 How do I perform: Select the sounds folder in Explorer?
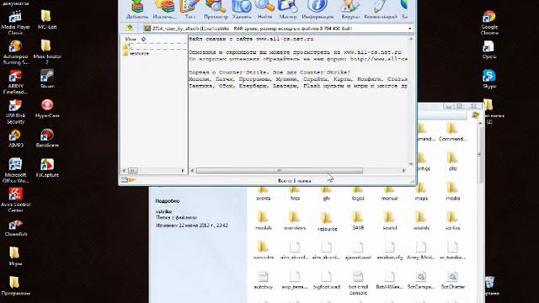(x=421, y=221)
